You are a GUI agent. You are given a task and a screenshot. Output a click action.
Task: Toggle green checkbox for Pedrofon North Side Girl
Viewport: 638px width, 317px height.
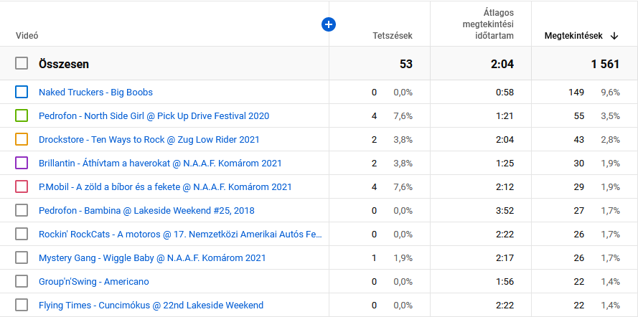[22, 115]
